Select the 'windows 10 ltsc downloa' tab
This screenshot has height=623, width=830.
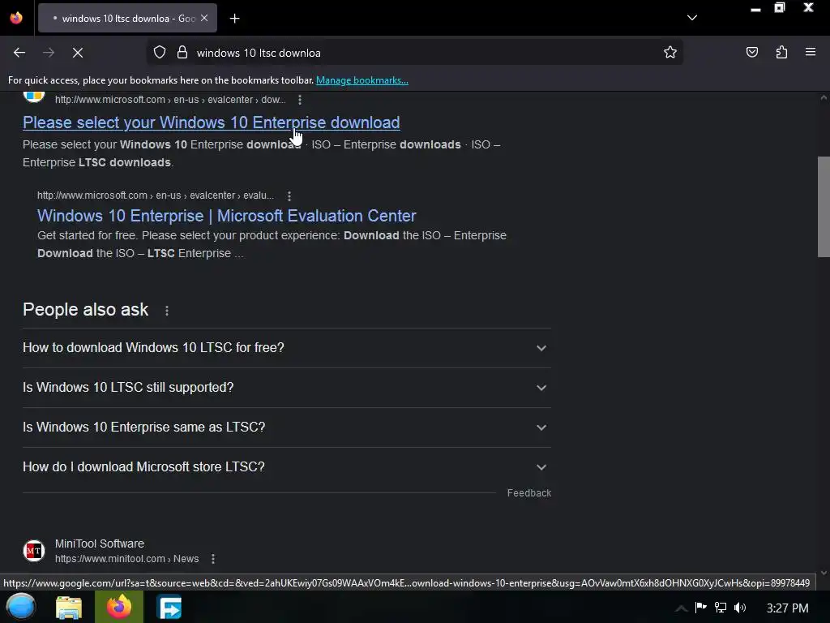pos(127,18)
